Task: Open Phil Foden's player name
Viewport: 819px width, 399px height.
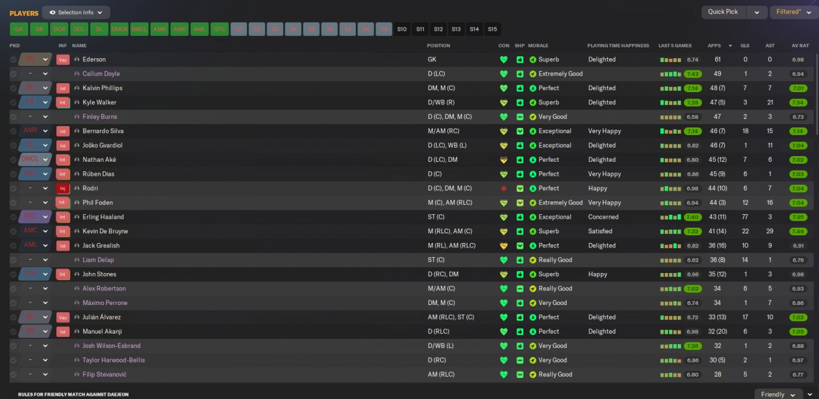Action: [97, 203]
